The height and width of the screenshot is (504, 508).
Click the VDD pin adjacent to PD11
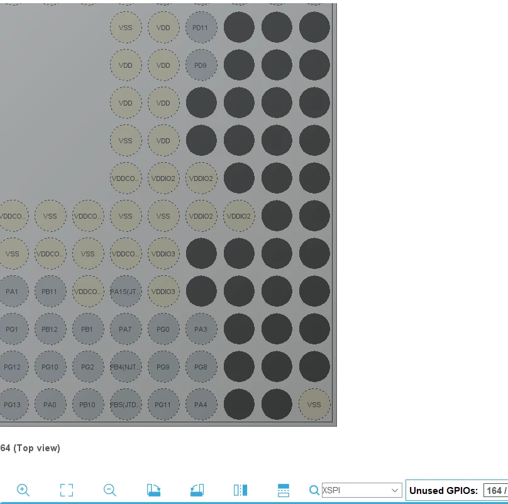(x=163, y=28)
